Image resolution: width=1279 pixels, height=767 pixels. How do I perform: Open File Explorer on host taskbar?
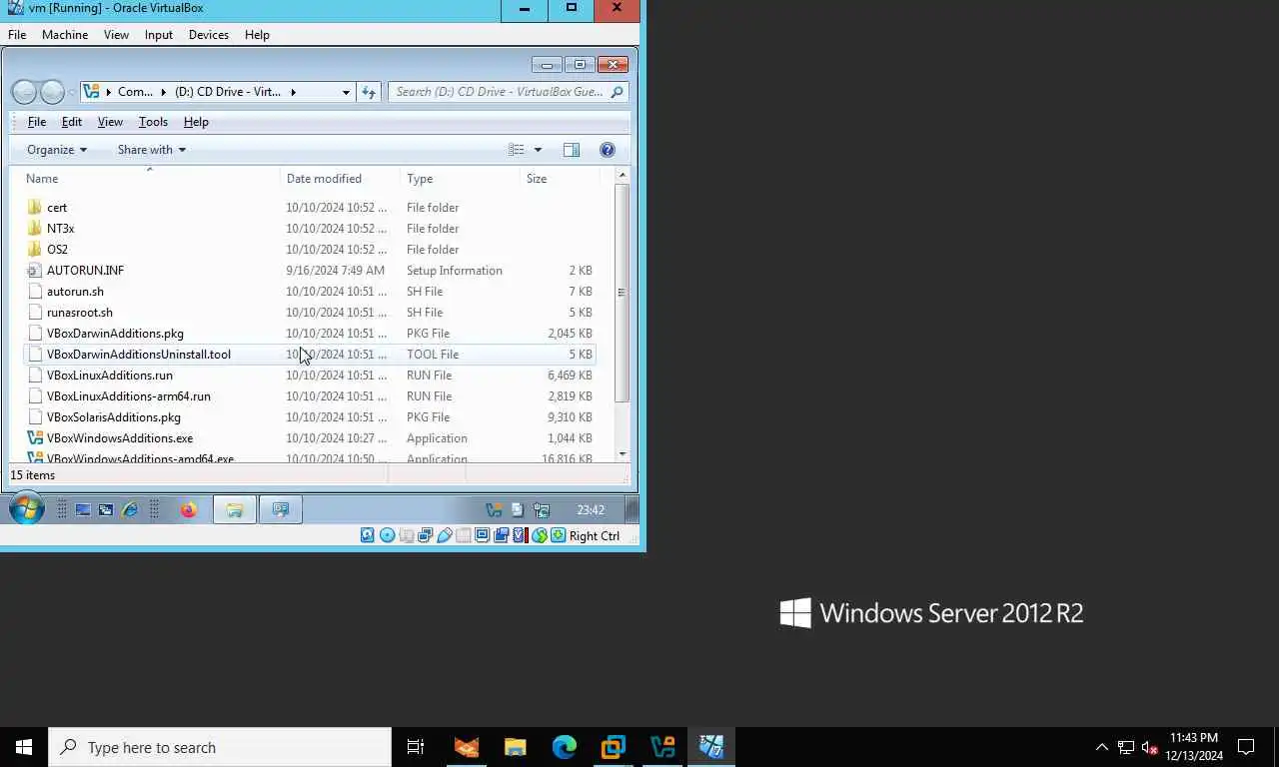pyautogui.click(x=515, y=747)
